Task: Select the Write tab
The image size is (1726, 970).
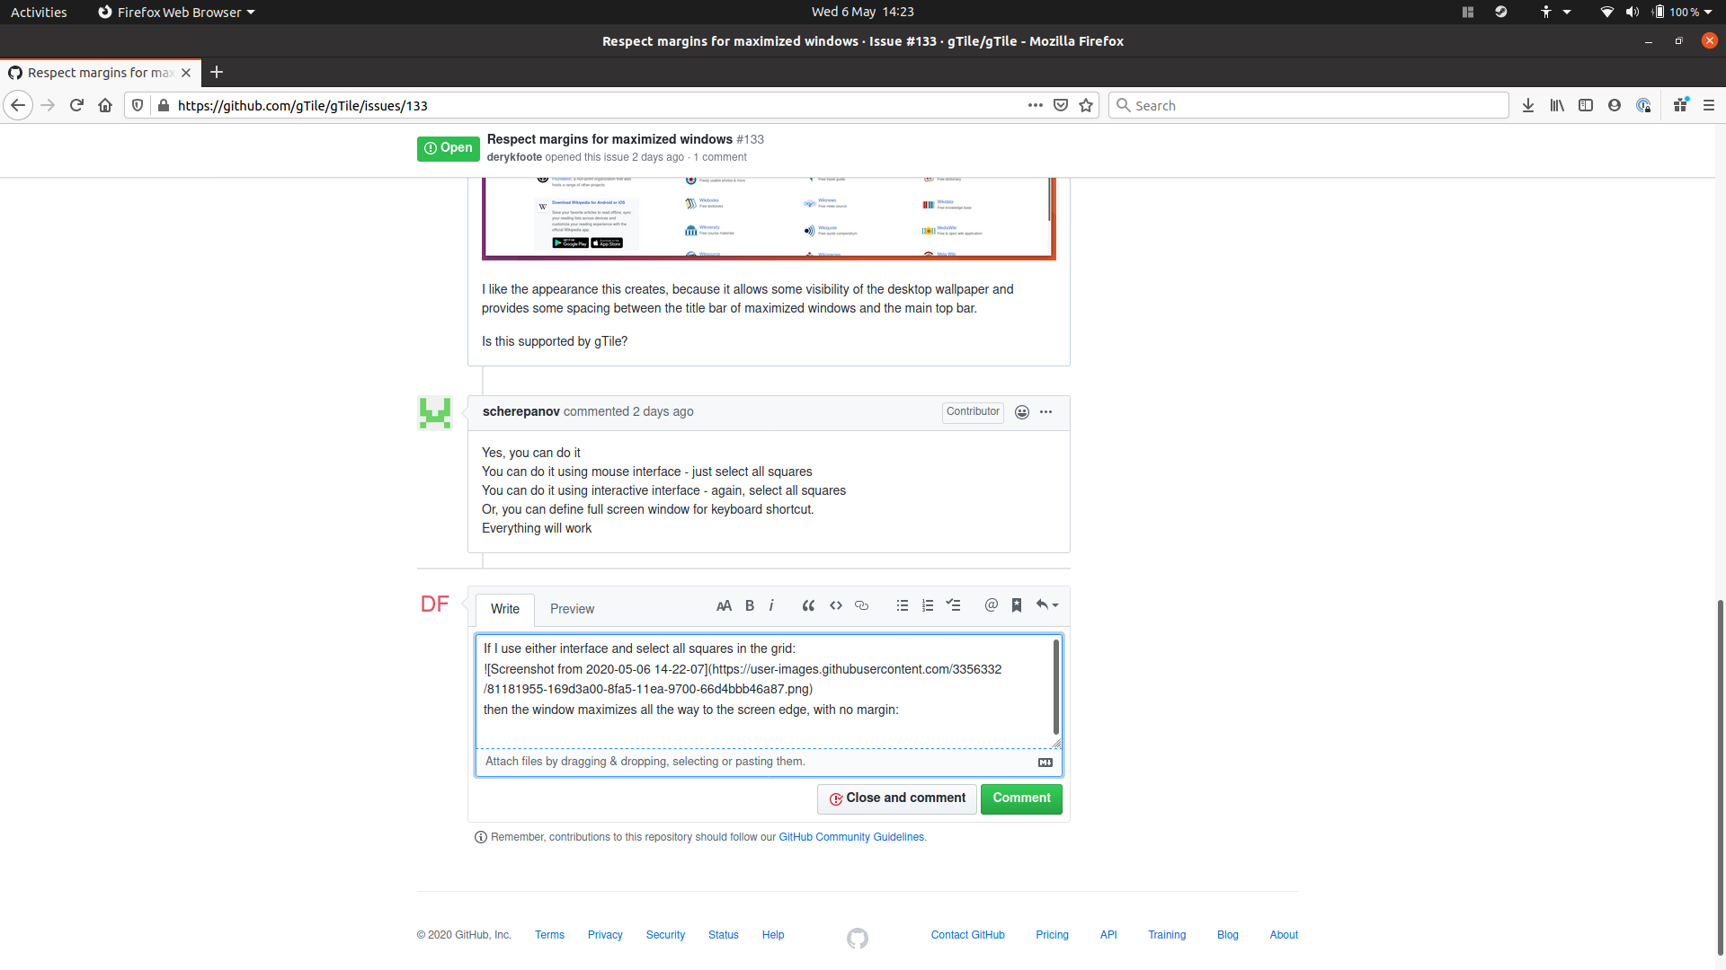Action: (x=505, y=609)
